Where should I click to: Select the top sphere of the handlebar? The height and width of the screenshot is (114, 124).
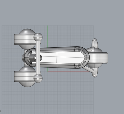(38, 37)
